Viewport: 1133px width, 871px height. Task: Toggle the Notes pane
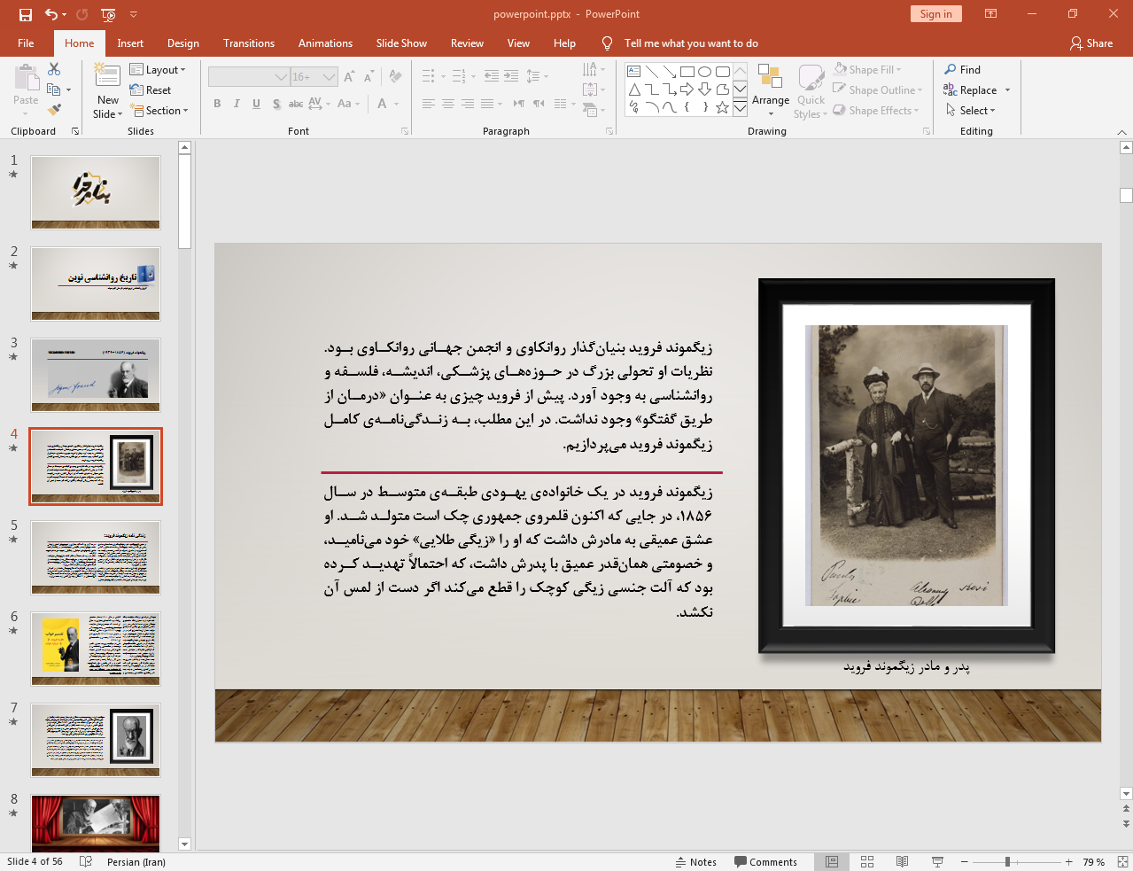pyautogui.click(x=695, y=861)
